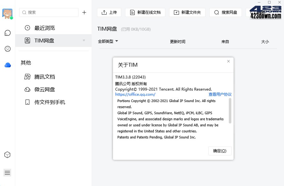
Task: Click the 查看用户协议 link
Action: coord(220,94)
